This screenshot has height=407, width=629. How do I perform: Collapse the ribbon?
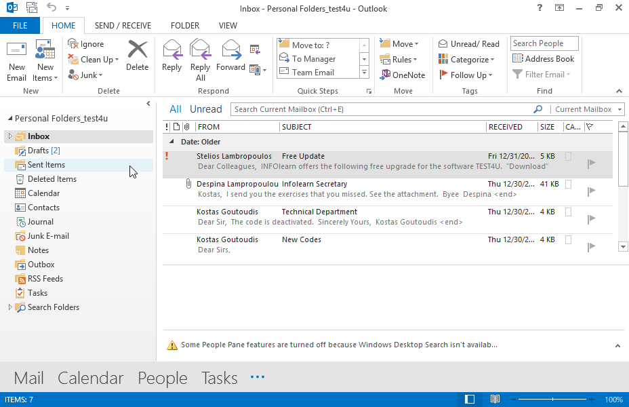click(x=619, y=91)
